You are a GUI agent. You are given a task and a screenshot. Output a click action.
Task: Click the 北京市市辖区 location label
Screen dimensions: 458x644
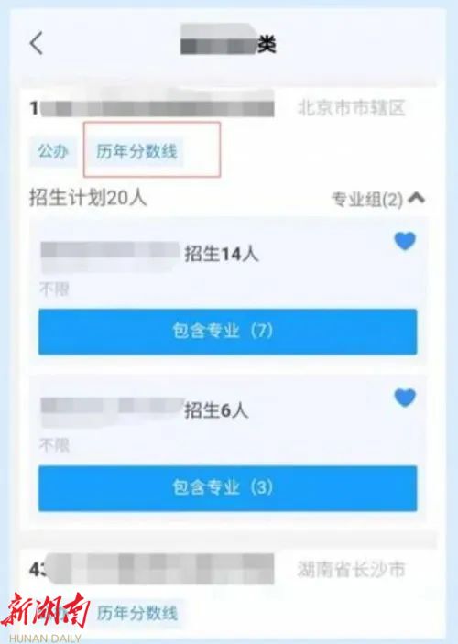pos(351,108)
